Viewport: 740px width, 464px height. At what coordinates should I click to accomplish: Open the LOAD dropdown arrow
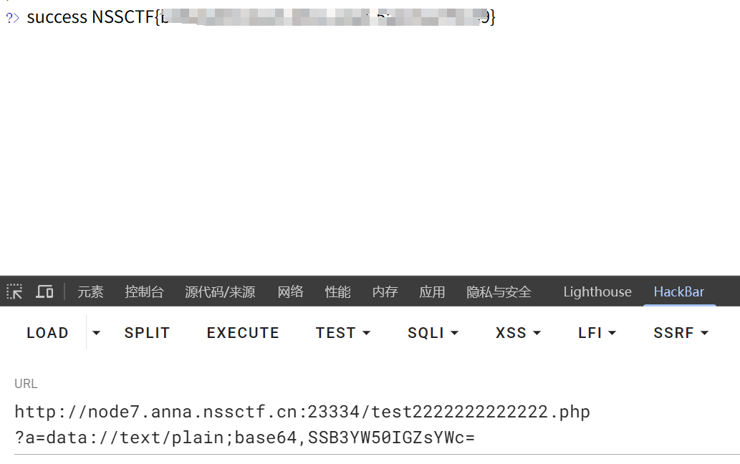(x=96, y=333)
